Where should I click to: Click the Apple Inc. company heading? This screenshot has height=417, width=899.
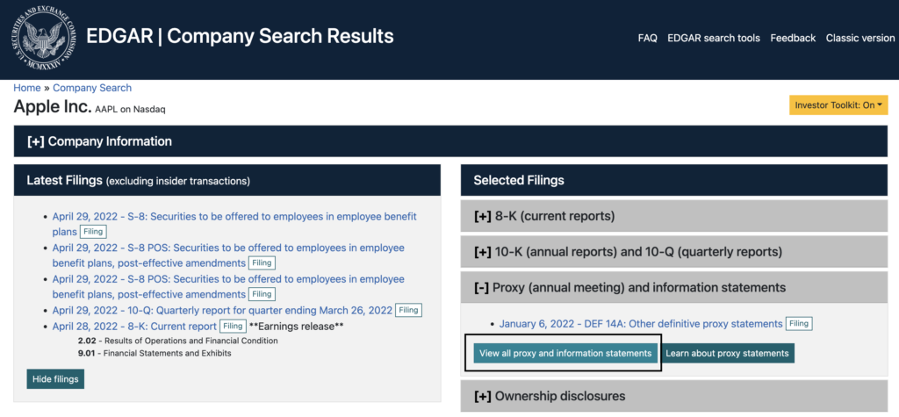point(53,107)
